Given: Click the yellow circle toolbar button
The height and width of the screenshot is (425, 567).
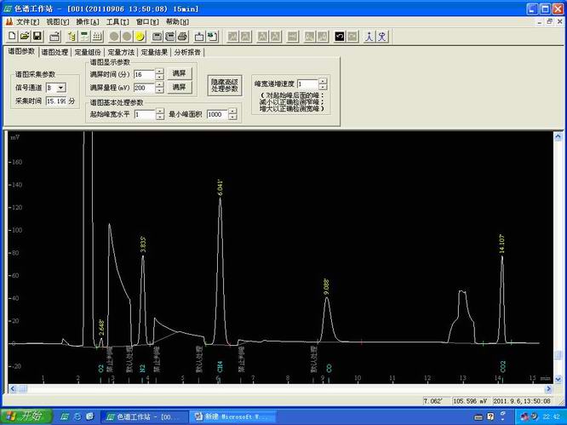Looking at the screenshot, I should (140, 36).
